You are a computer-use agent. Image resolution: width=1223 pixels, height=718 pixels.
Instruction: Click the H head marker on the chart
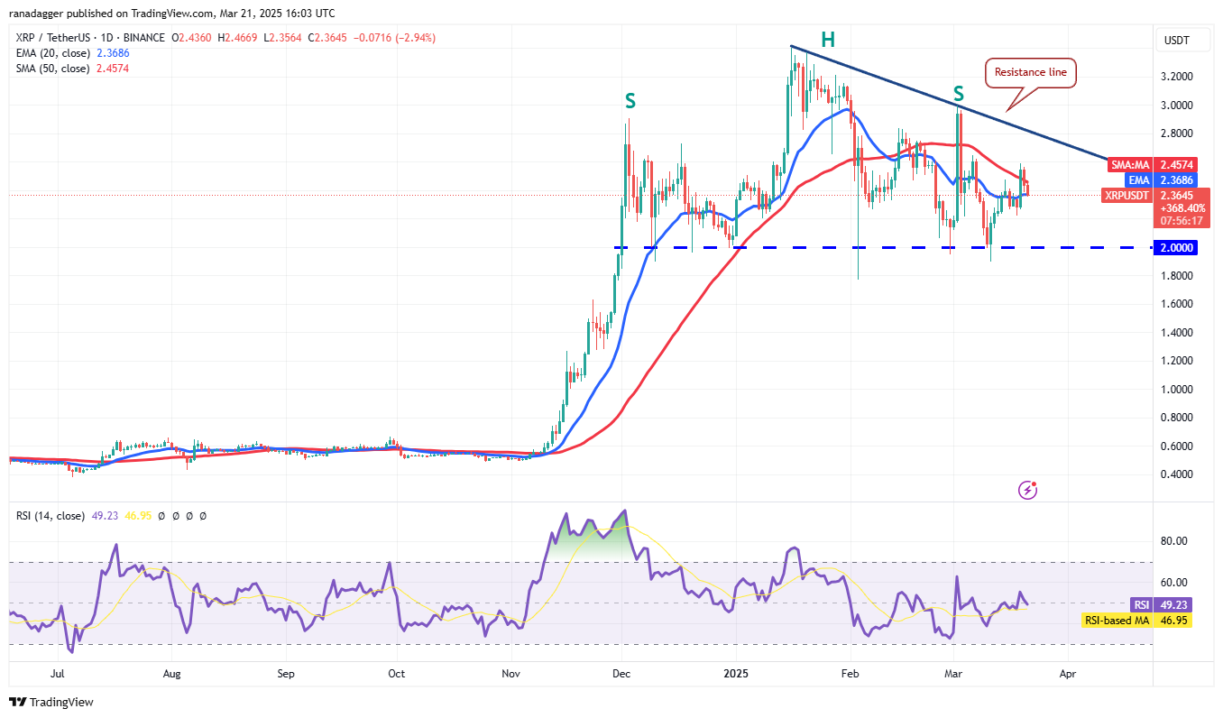point(827,40)
